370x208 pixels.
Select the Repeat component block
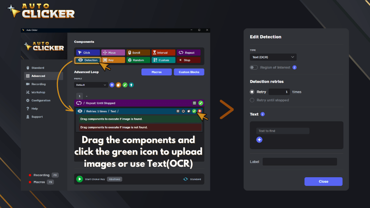pyautogui.click(x=189, y=53)
